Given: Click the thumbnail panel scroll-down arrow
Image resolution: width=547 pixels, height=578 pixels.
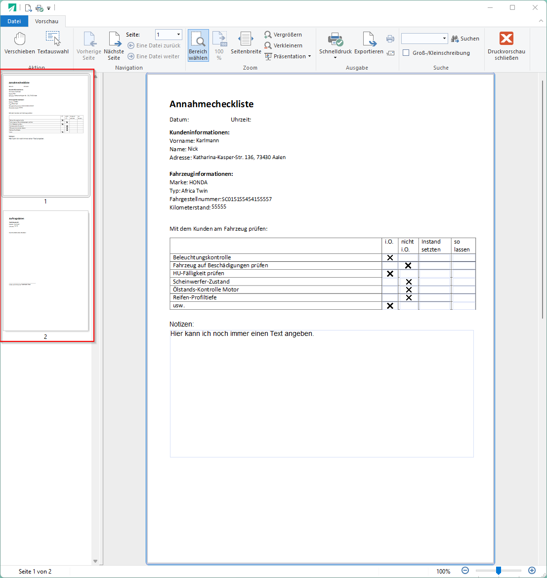Looking at the screenshot, I should coord(95,561).
